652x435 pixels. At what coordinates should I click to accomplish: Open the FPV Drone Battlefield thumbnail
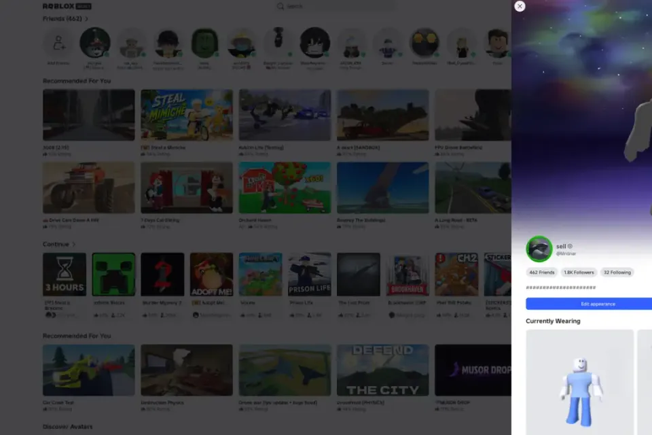pyautogui.click(x=473, y=115)
